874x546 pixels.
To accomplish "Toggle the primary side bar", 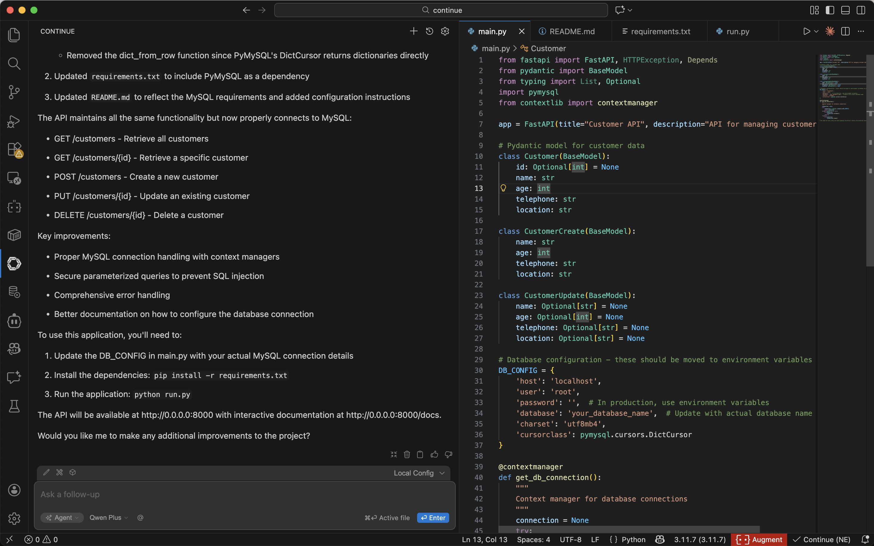I will pos(830,10).
